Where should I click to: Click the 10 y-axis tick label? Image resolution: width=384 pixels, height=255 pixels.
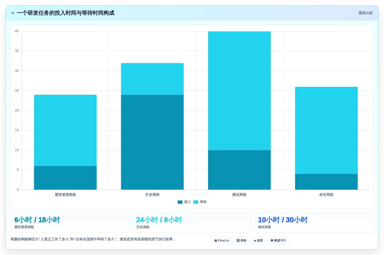click(17, 150)
